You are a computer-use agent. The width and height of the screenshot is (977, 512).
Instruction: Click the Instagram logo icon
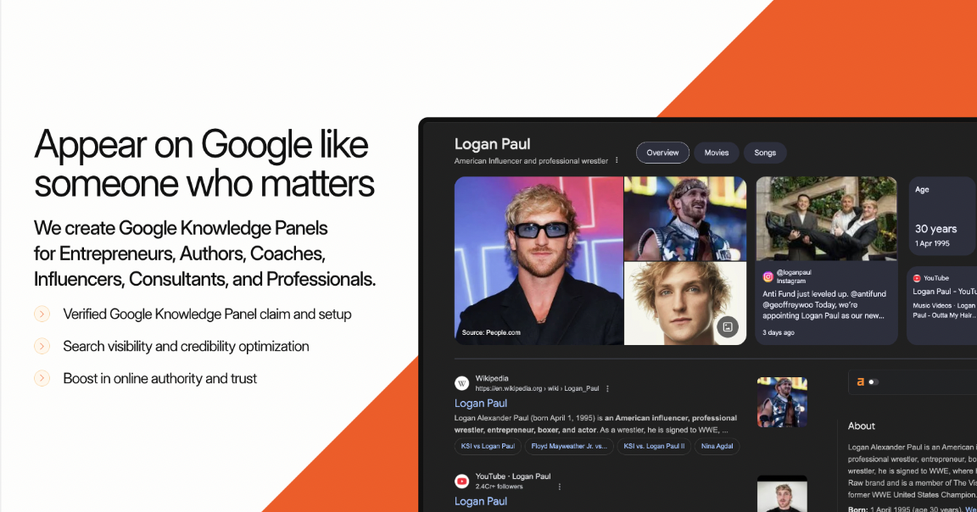(x=768, y=276)
